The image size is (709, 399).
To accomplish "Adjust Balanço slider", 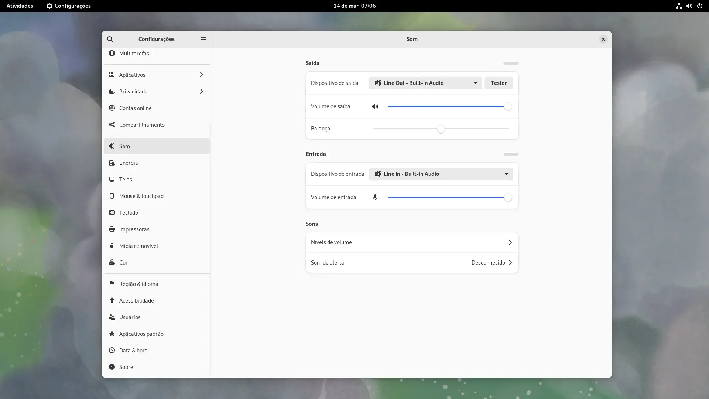I will click(x=441, y=129).
